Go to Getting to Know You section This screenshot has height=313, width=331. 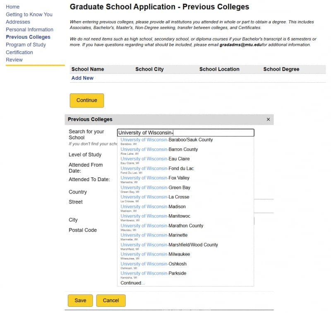click(x=29, y=14)
